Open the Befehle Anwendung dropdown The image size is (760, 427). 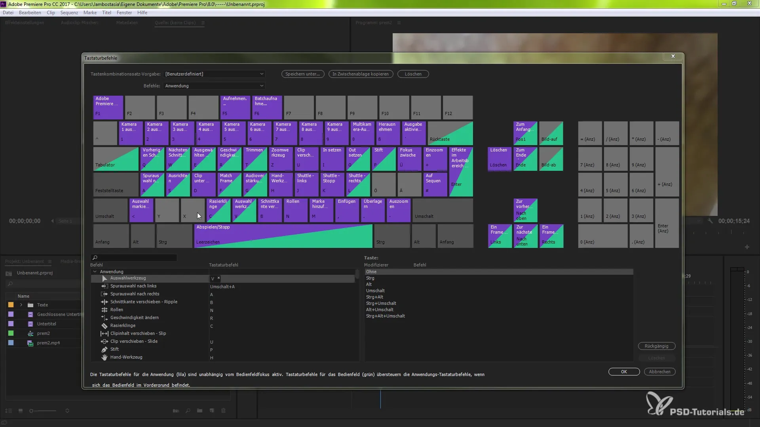[x=214, y=86]
